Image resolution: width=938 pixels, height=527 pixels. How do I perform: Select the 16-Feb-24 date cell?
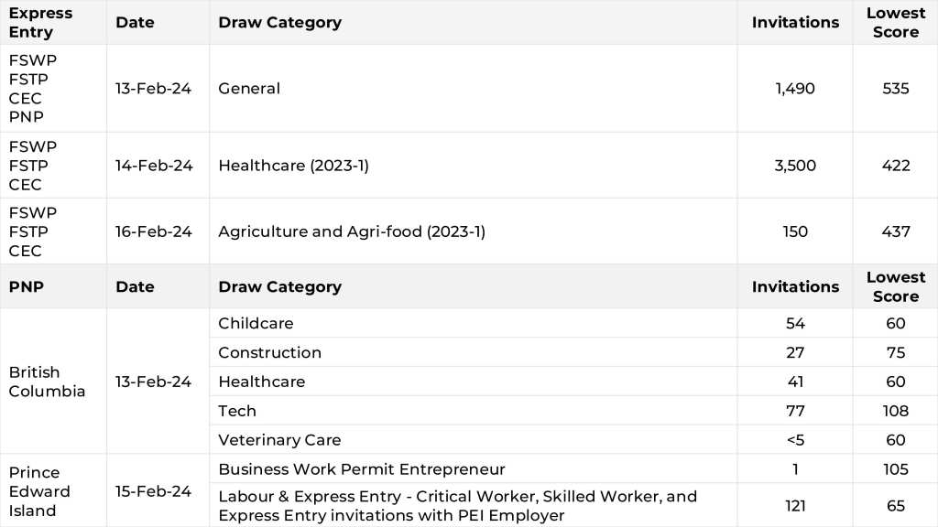(x=154, y=231)
